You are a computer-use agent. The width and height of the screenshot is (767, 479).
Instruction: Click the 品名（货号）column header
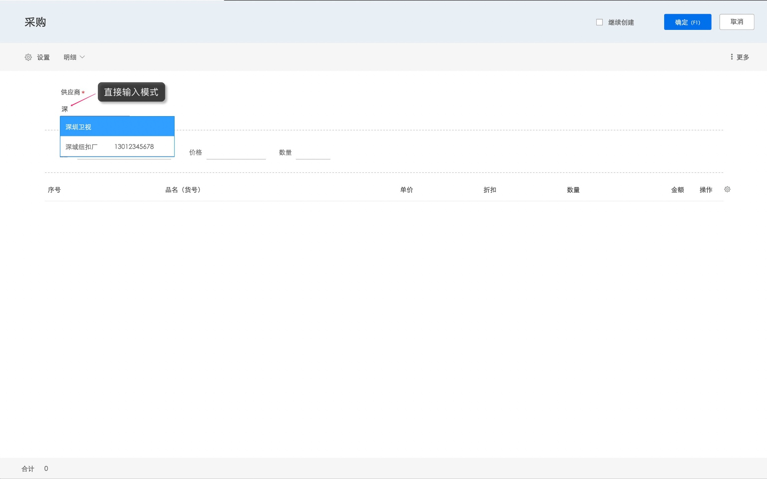point(183,190)
